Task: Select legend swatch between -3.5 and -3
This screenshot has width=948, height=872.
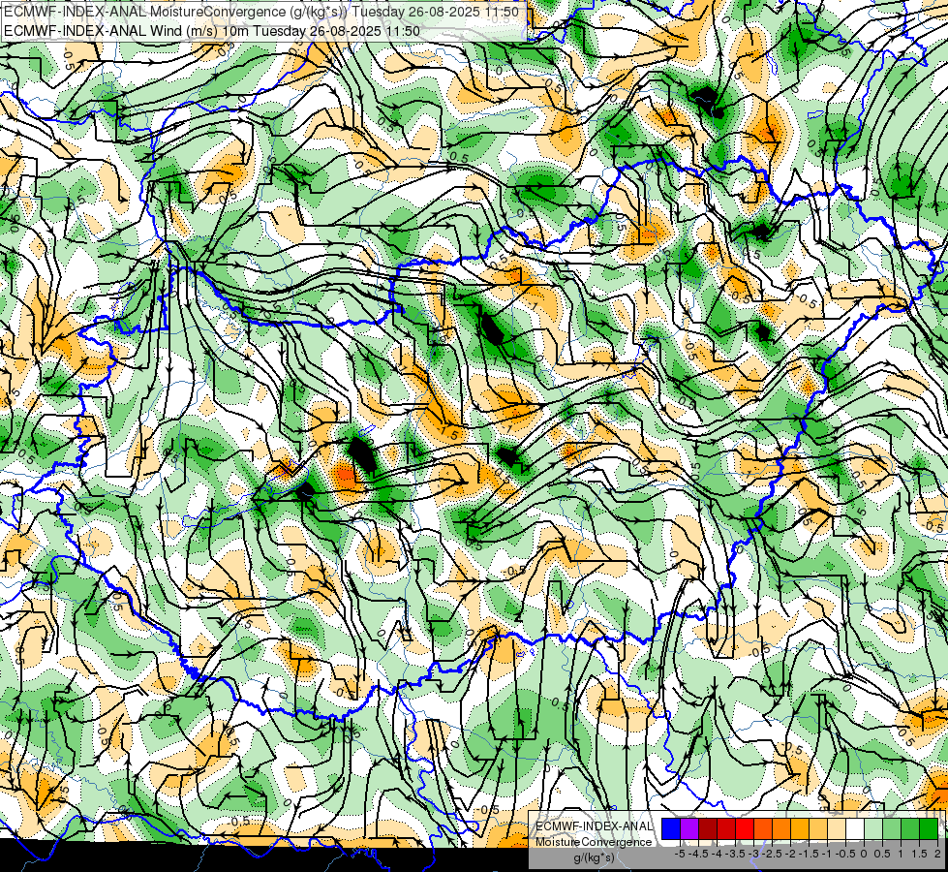Action: pos(745,828)
